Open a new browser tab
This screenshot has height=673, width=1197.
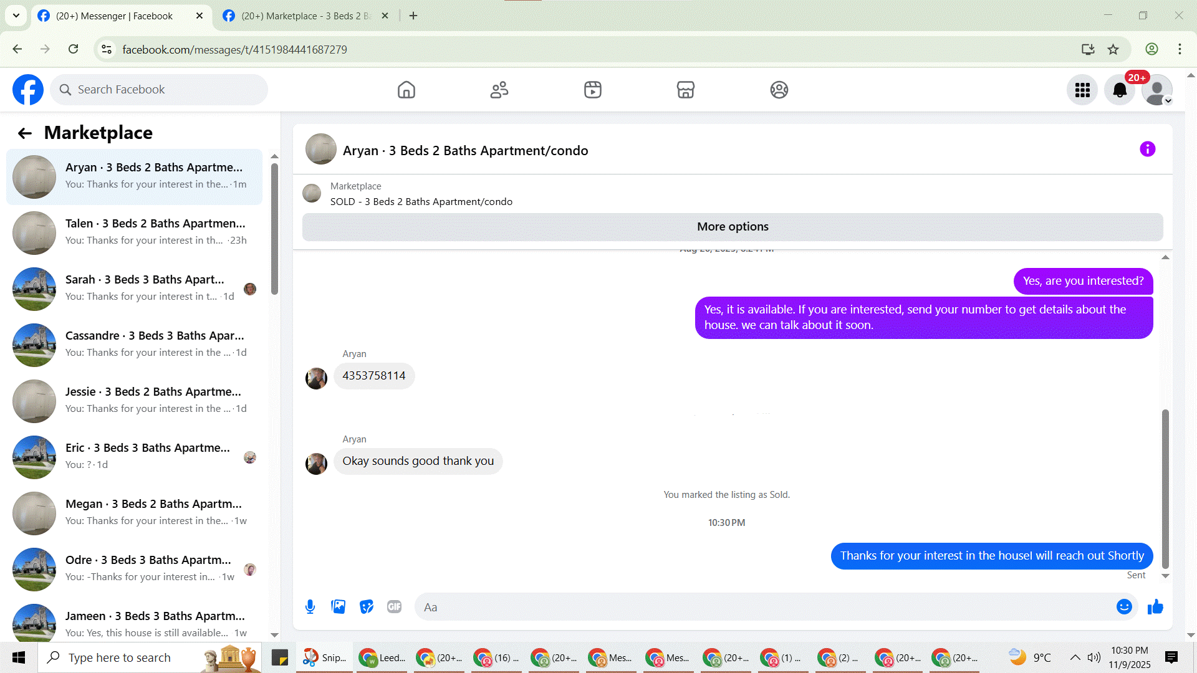tap(413, 16)
